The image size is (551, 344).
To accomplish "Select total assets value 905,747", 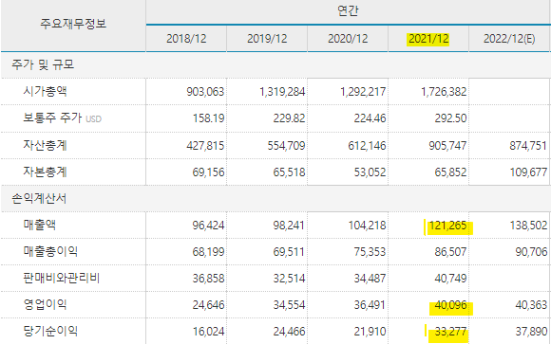I will pyautogui.click(x=447, y=146).
